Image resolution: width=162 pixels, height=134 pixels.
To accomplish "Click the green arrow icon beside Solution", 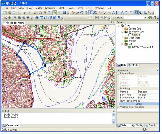I will click(150, 18).
